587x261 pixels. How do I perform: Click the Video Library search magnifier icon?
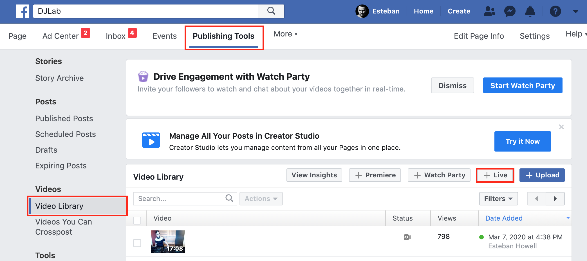[x=229, y=198]
